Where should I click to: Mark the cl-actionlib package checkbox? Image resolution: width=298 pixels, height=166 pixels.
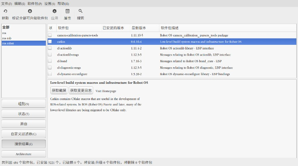[x=50, y=48]
